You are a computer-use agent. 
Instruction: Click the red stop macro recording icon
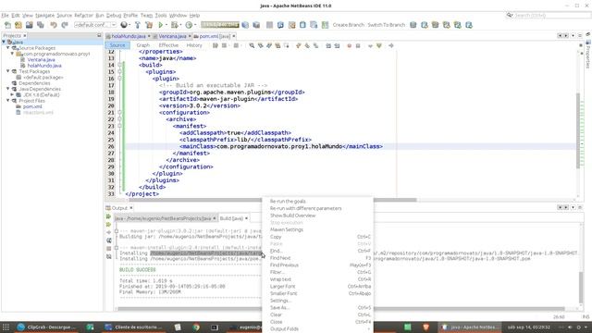(350, 45)
